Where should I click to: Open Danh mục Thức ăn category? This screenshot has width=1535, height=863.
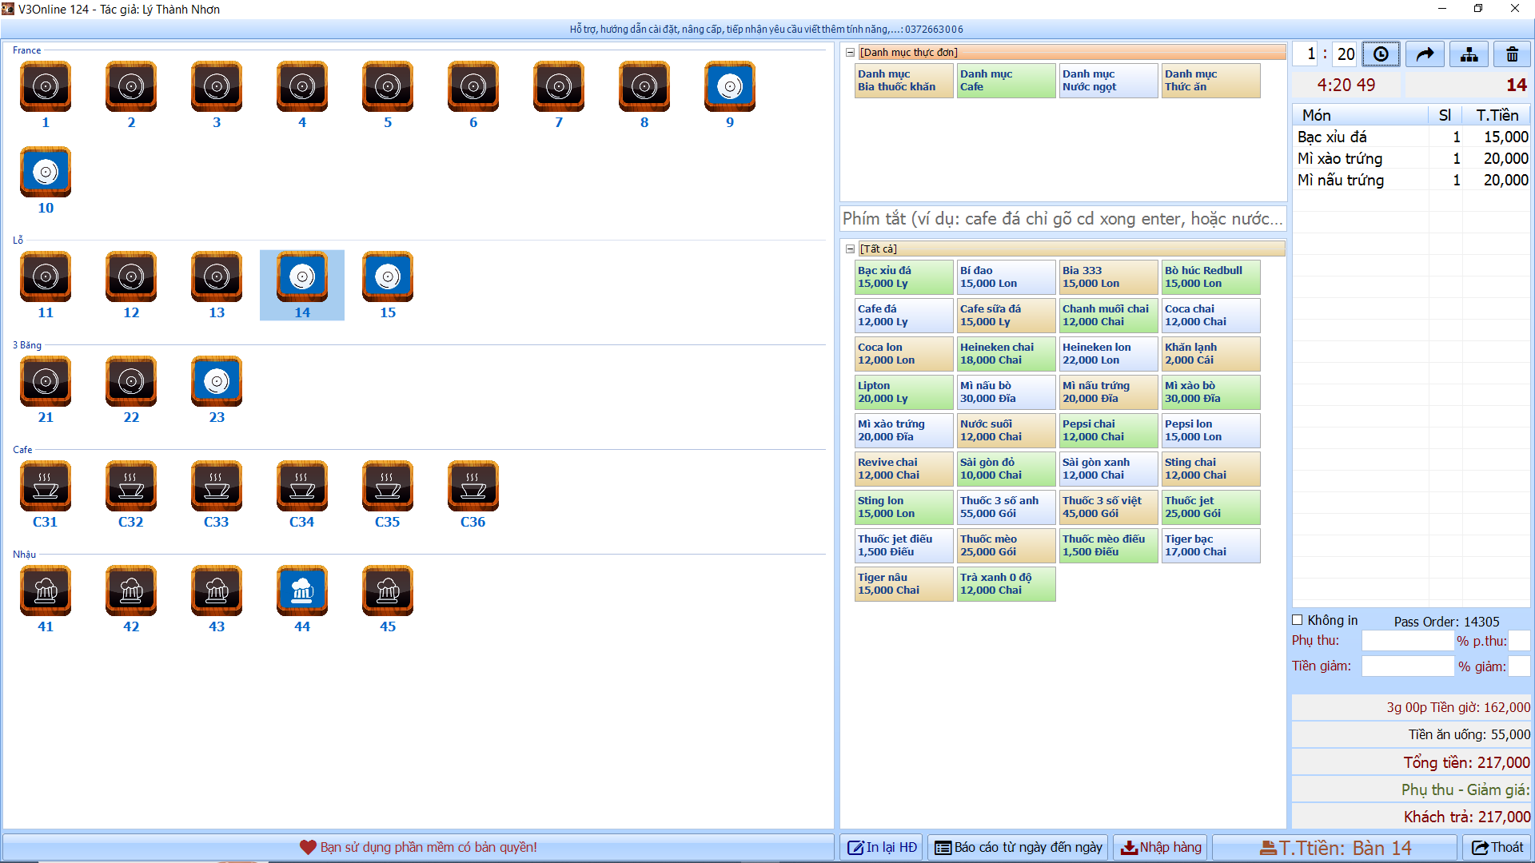coord(1210,81)
